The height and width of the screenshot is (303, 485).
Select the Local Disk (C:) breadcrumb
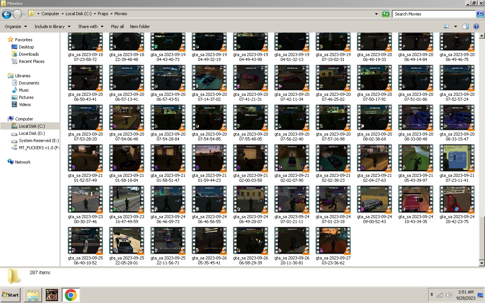[78, 14]
